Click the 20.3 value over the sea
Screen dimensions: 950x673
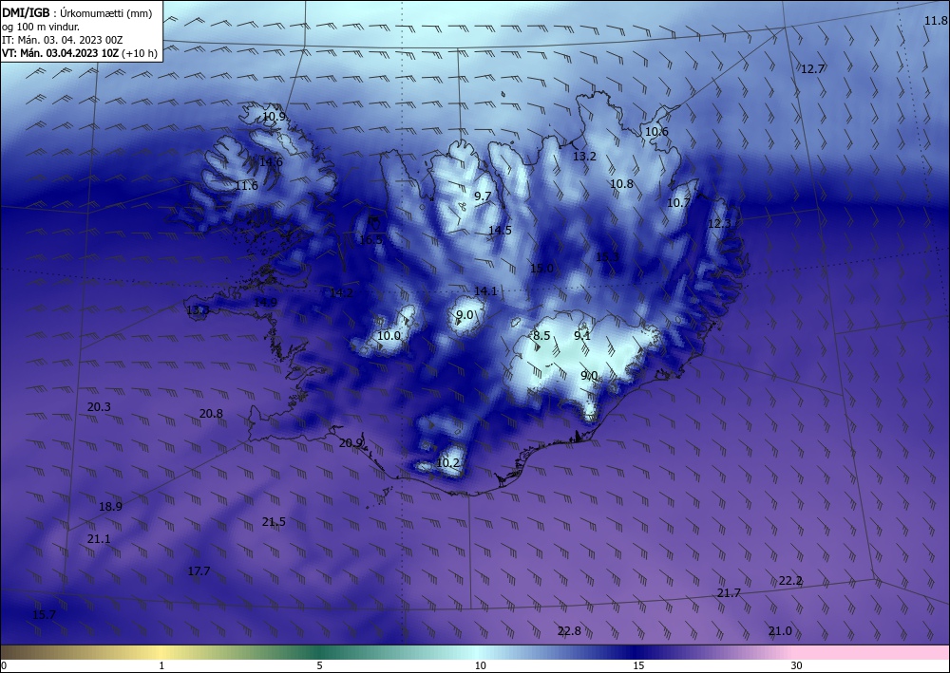click(x=99, y=406)
